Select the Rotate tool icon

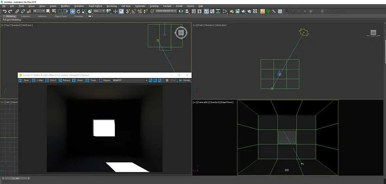79,11
